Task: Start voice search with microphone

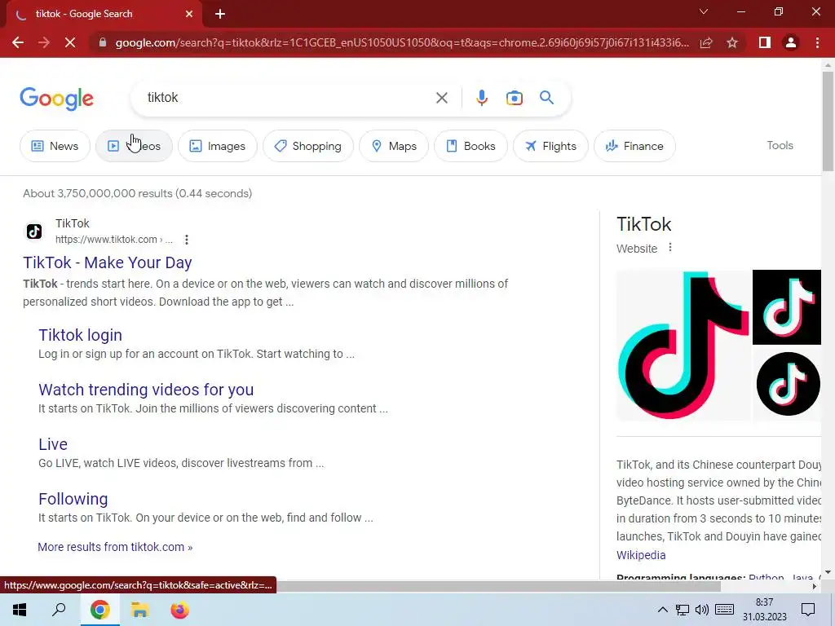Action: [482, 98]
